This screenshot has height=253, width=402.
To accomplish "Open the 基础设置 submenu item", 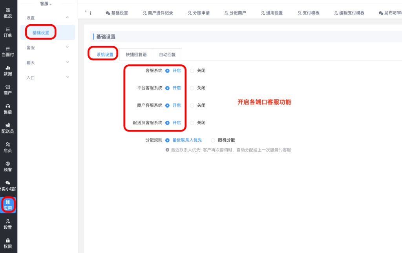I will (41, 33).
